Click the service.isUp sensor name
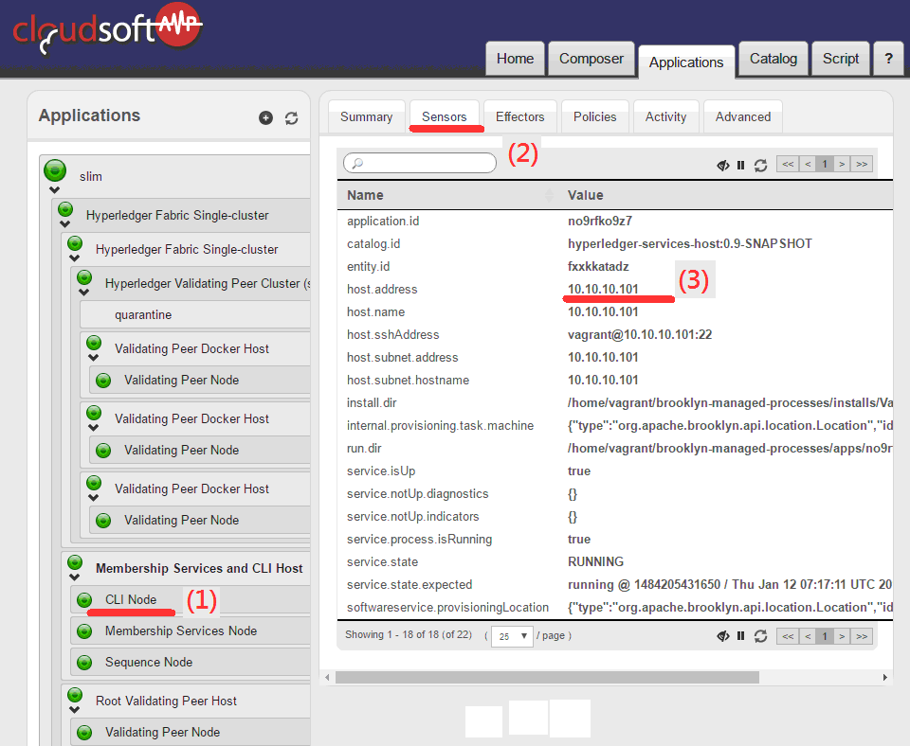This screenshot has height=746, width=910. click(x=381, y=471)
